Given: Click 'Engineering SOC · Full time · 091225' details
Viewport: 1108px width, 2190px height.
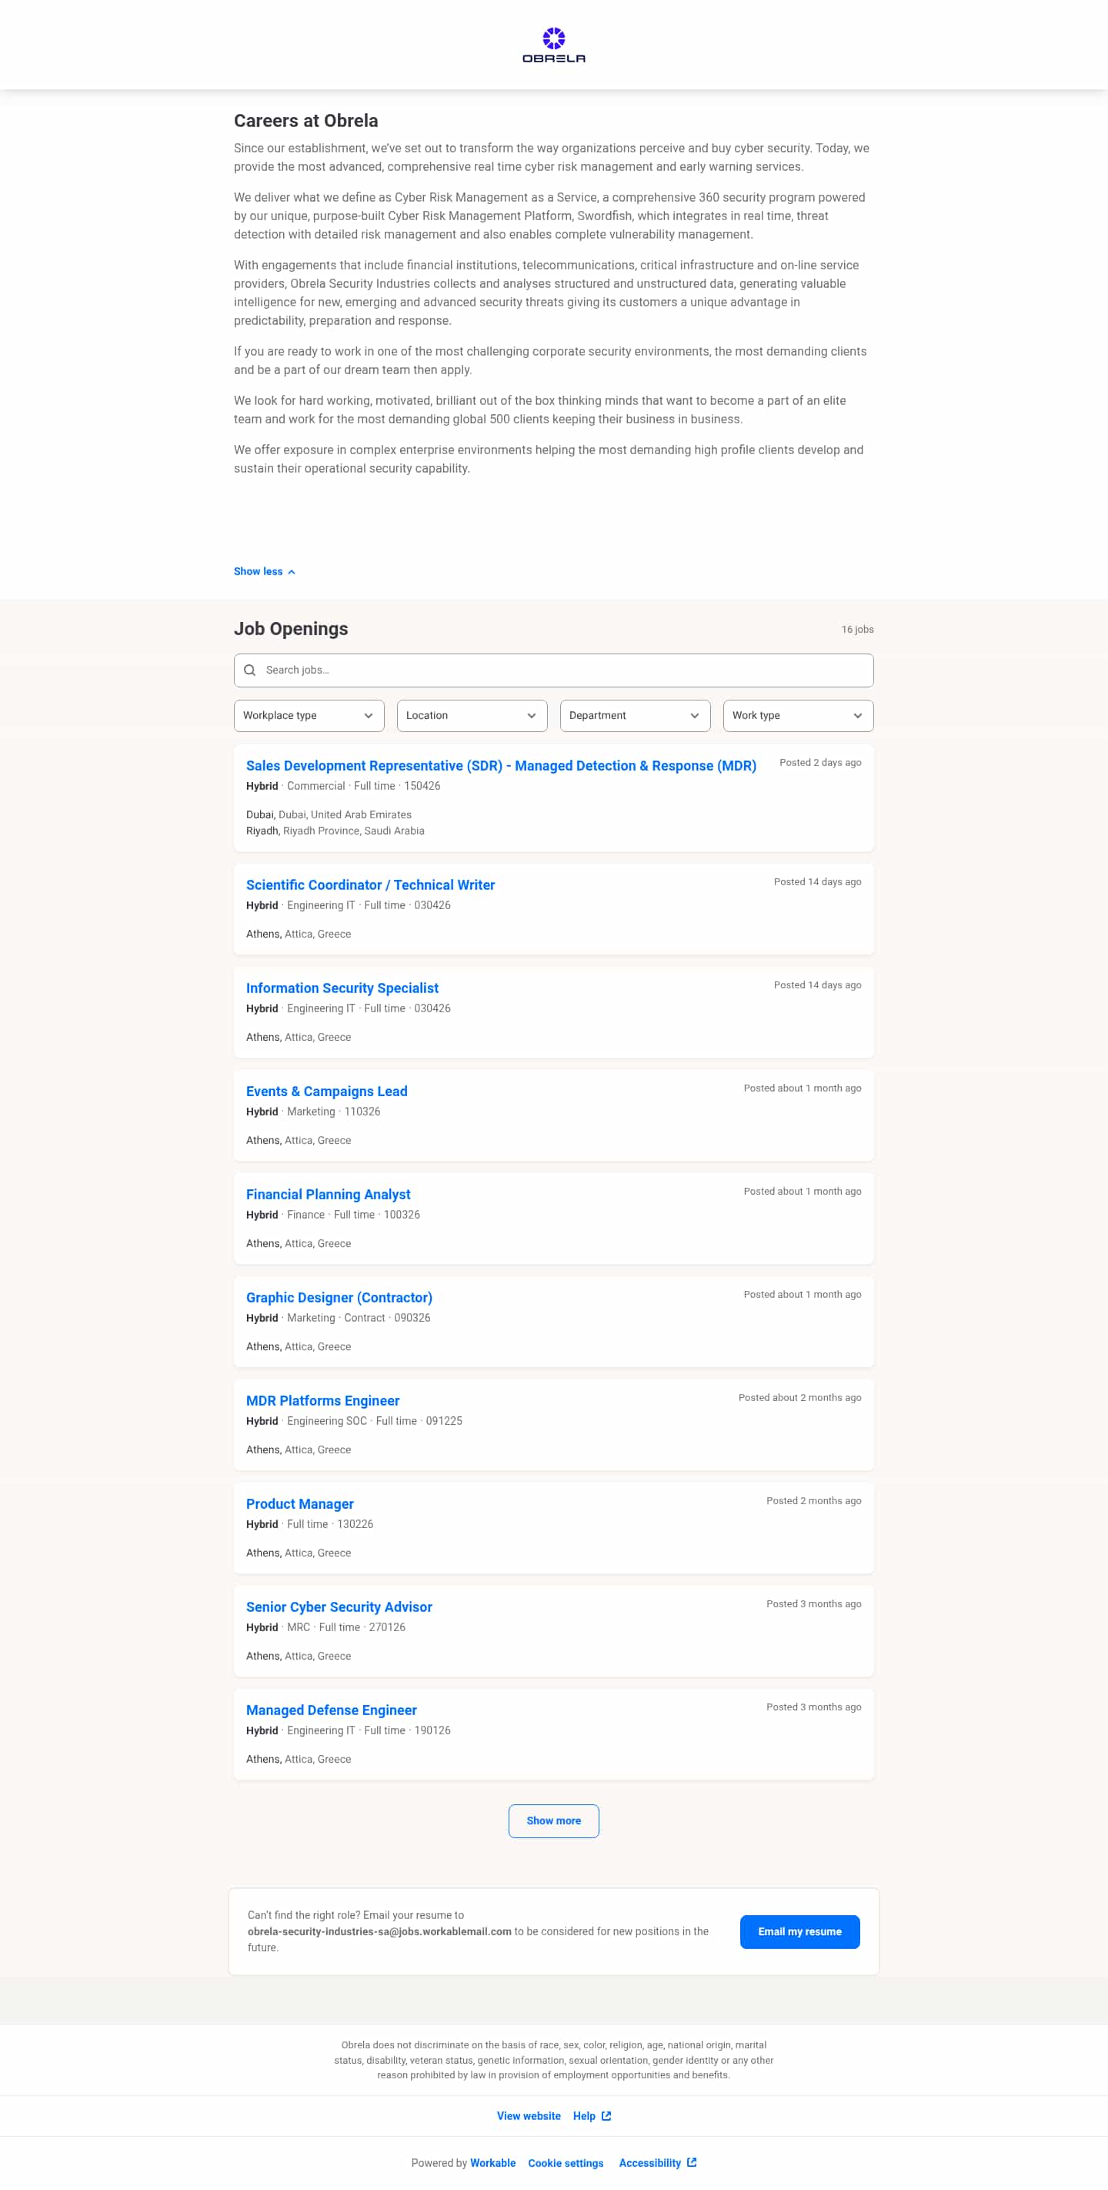Looking at the screenshot, I should click(374, 1422).
